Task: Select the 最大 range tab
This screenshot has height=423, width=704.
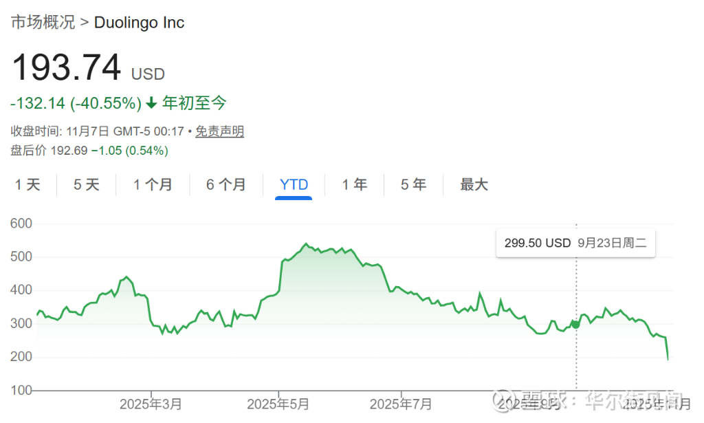Action: [474, 184]
